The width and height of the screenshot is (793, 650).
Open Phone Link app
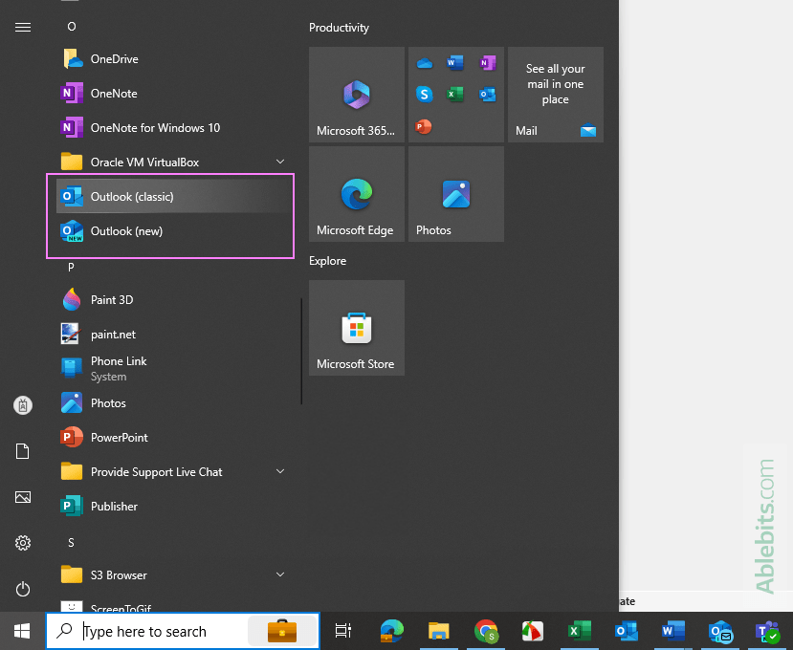click(x=174, y=368)
